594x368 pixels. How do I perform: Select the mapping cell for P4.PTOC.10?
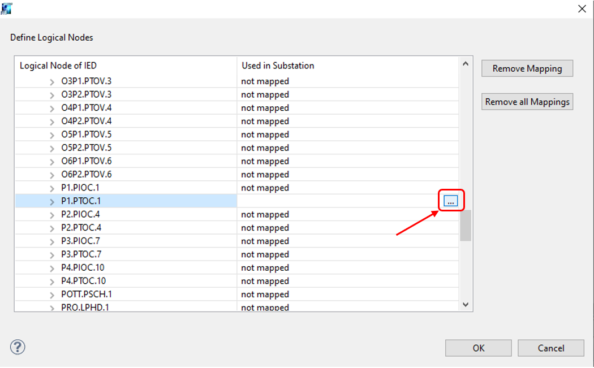[347, 282]
